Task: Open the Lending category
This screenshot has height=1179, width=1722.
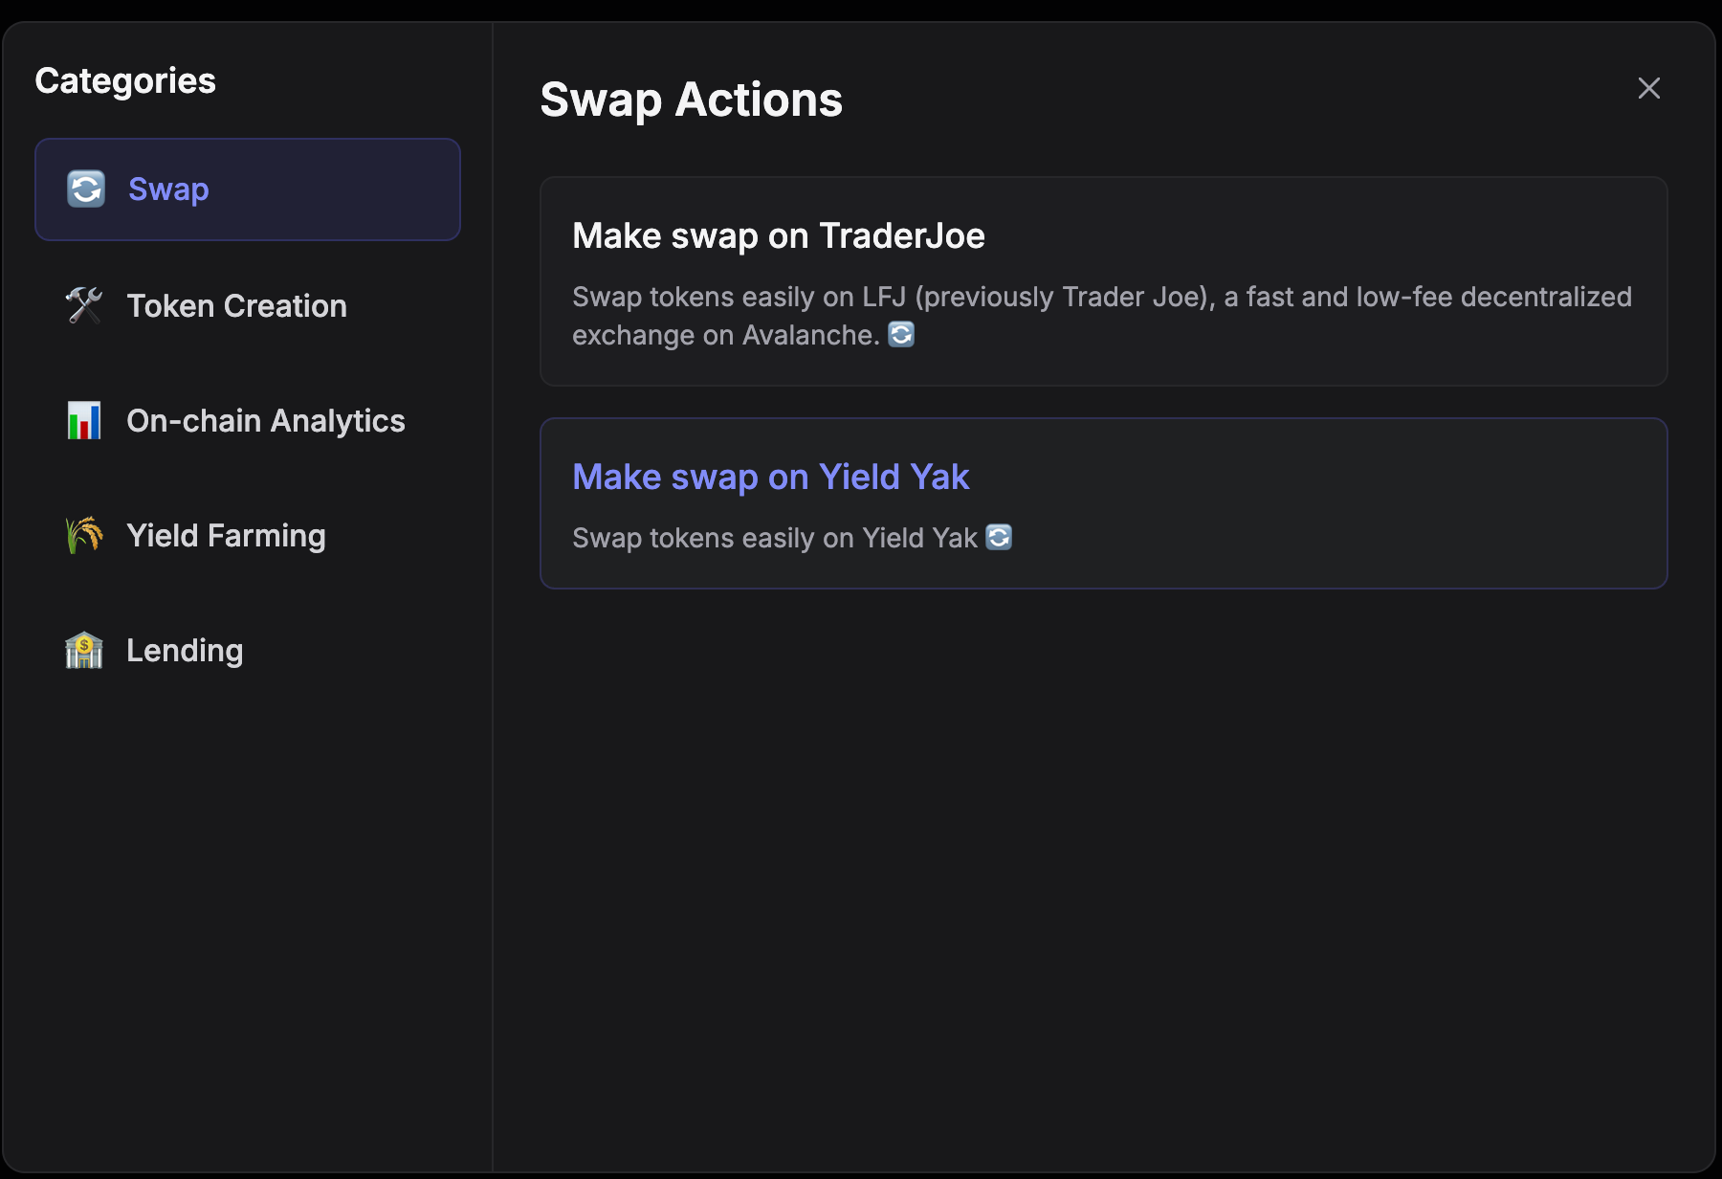Action: [x=248, y=651]
